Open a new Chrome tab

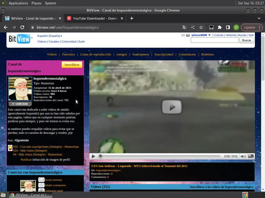pos(132,18)
